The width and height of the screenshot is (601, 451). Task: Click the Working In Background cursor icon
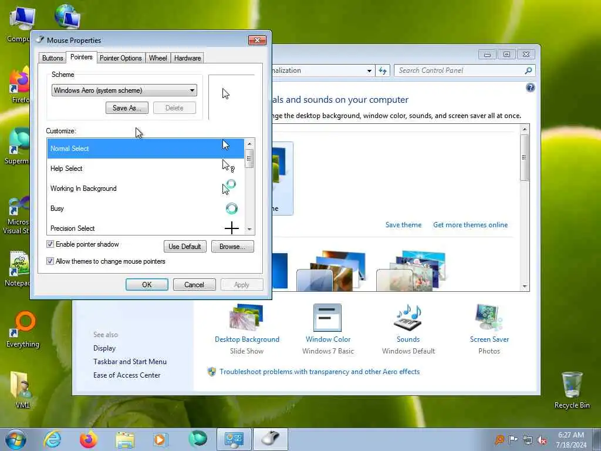[x=229, y=187]
